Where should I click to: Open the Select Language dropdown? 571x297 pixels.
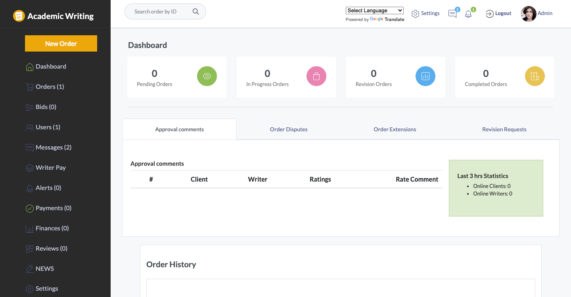click(x=374, y=10)
